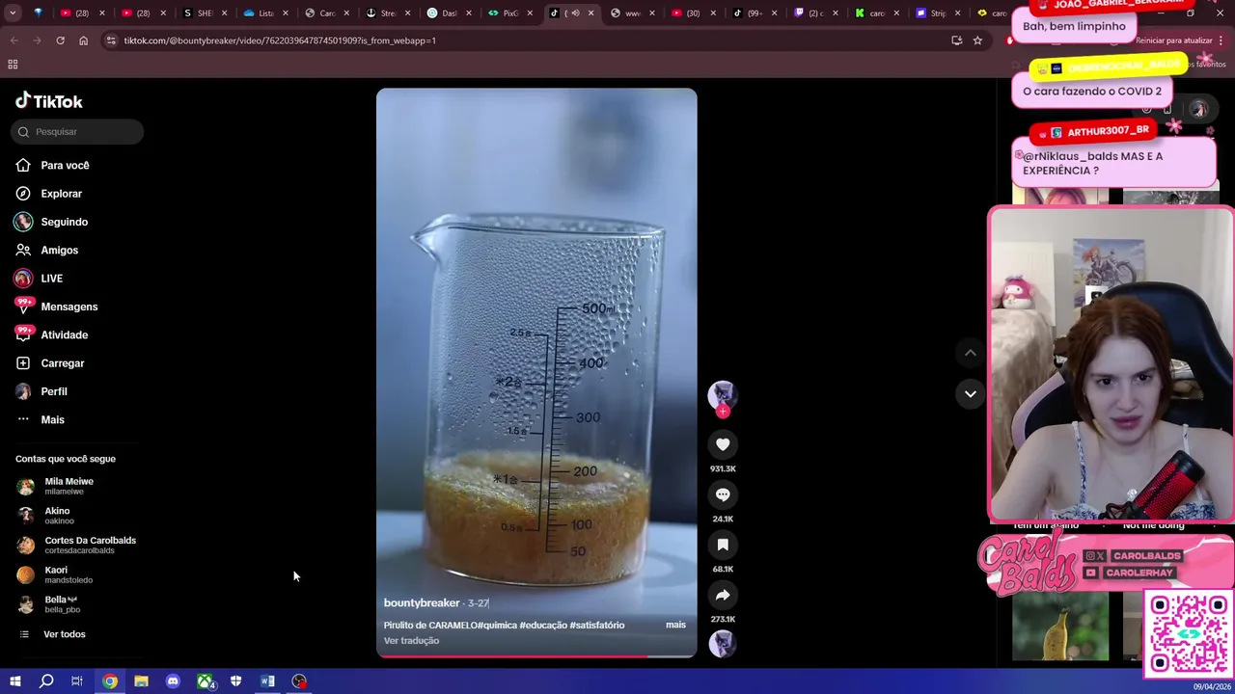1235x694 pixels.
Task: Share the video using the arrow icon
Action: [723, 595]
